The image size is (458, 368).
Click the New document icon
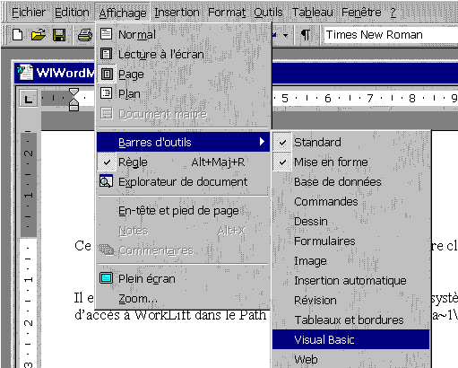click(18, 35)
